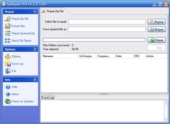This screenshot has height=124, width=170.
Task: Click the Save Log folder icon
Action: pos(8,64)
